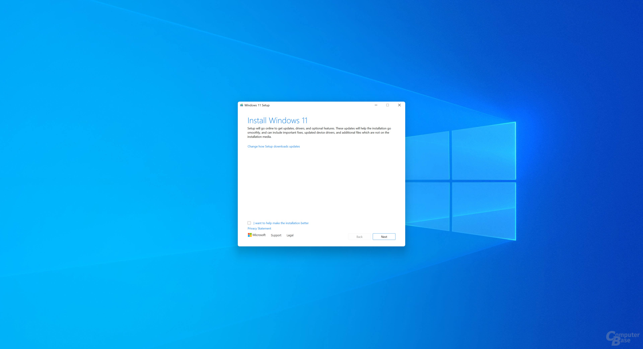Maximize the Windows 11 Setup window

(387, 105)
